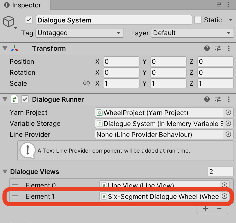Click the Position X input field
The height and width of the screenshot is (223, 236).
point(121,62)
